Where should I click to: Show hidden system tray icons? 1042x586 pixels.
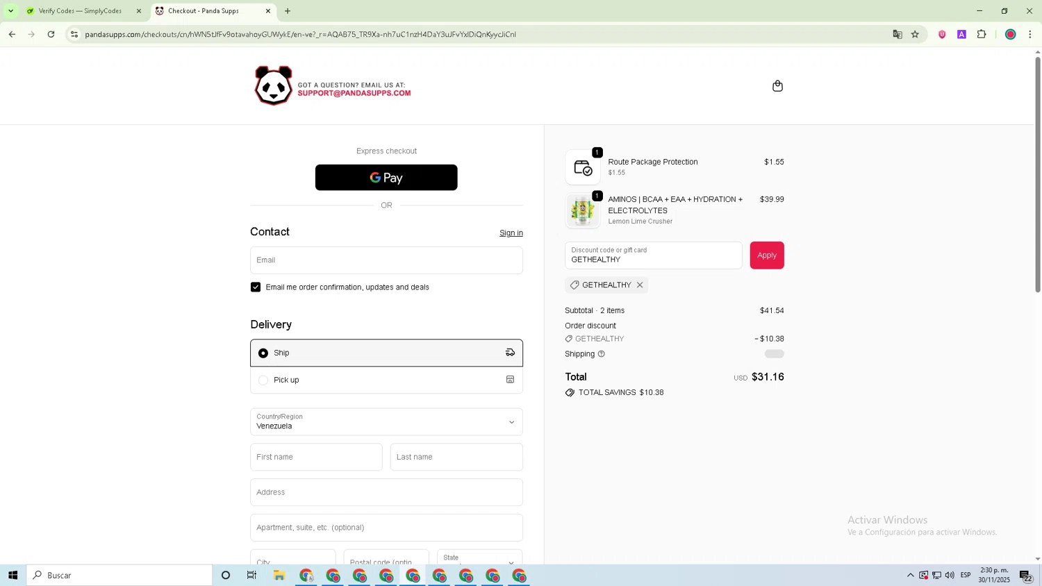pyautogui.click(x=910, y=576)
